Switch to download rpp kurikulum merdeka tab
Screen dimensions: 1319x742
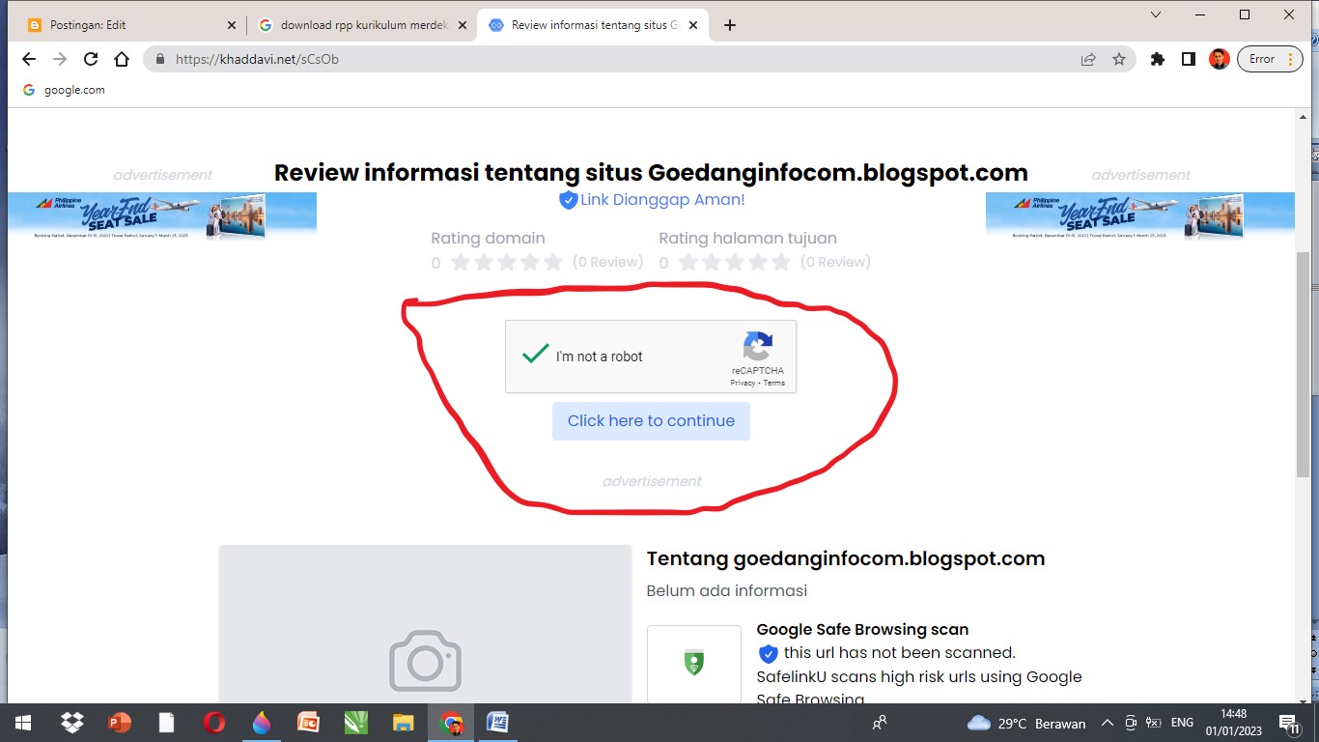coord(362,25)
